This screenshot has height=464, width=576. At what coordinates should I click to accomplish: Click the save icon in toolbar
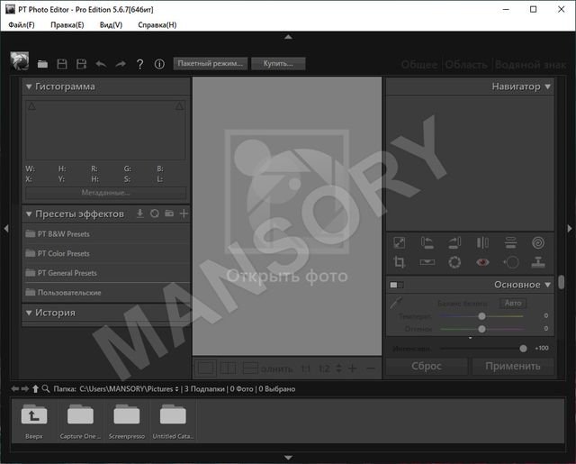coord(62,64)
